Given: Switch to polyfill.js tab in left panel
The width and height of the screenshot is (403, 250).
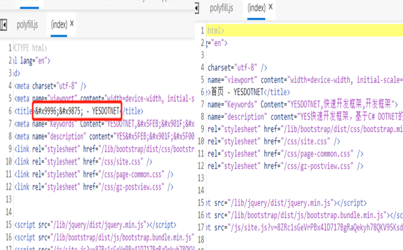Looking at the screenshot, I should pos(27,25).
